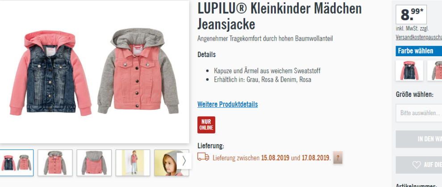Show next thumbnails with chevron arrow
Viewport: 442px width, 187px height.
184,161
